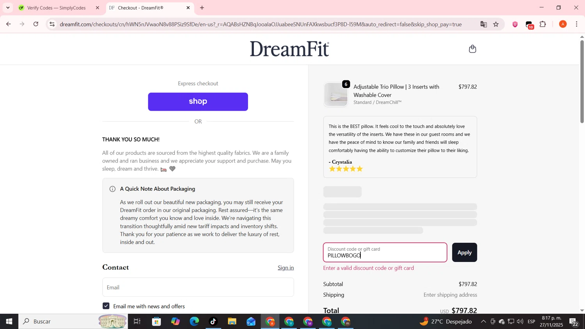Click the product name Adjustable Trio Pillow

click(x=396, y=91)
